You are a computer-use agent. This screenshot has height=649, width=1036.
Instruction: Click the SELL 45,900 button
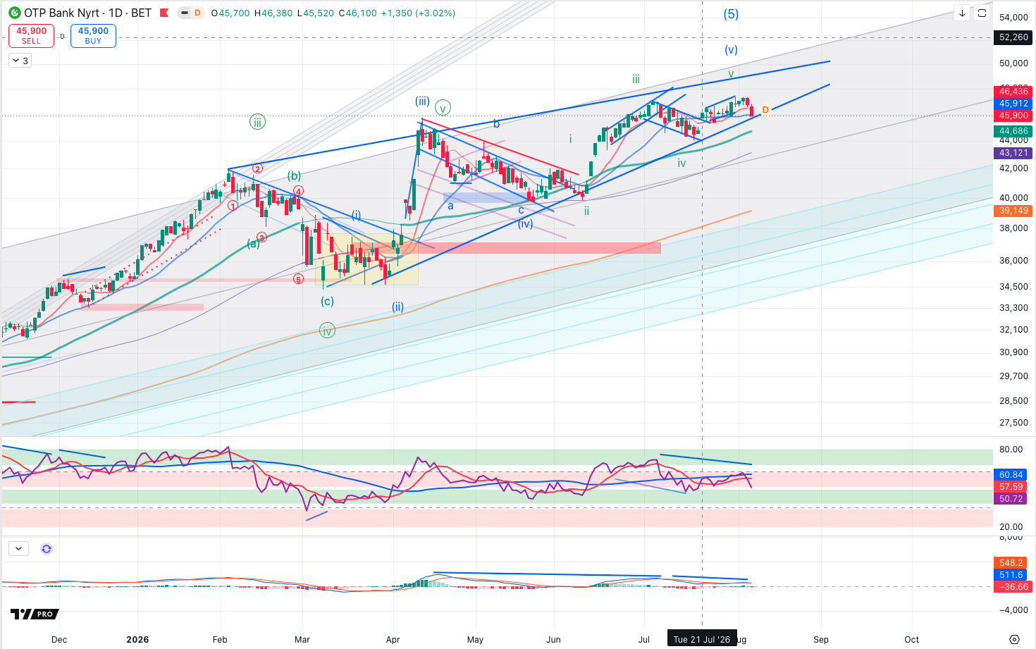pos(31,35)
